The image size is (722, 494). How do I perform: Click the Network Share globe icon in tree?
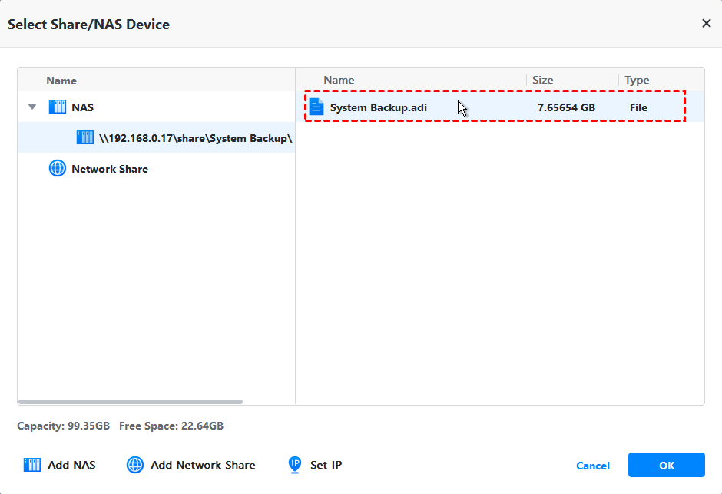coord(58,169)
